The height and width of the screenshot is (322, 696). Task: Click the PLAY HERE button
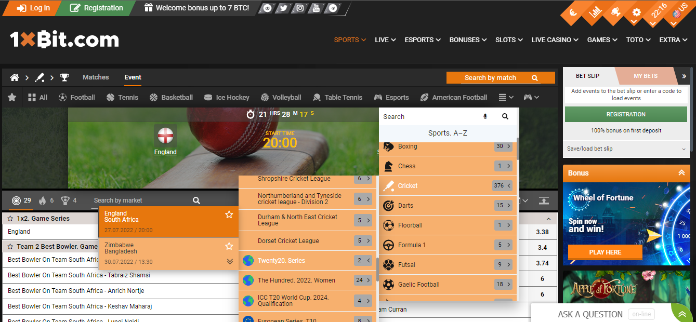(x=605, y=252)
